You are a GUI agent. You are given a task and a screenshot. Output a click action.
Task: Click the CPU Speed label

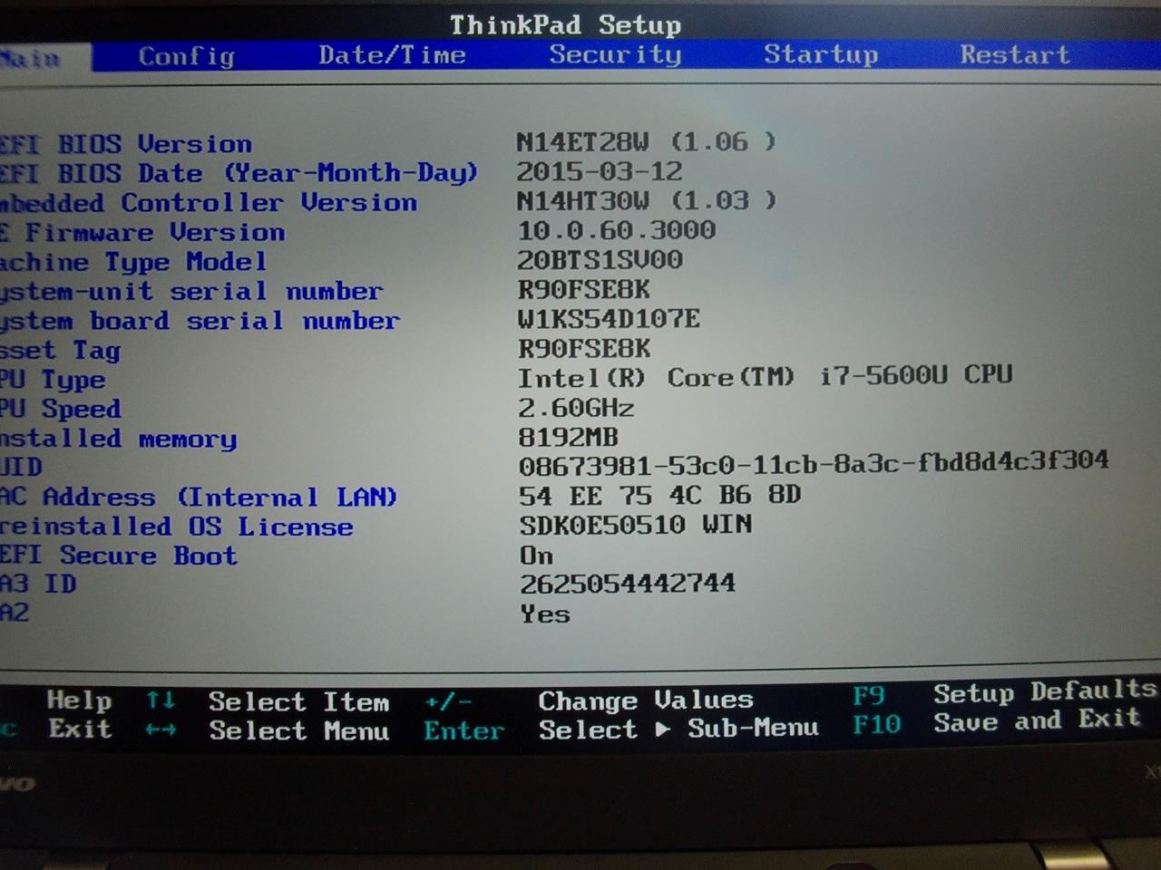[60, 410]
